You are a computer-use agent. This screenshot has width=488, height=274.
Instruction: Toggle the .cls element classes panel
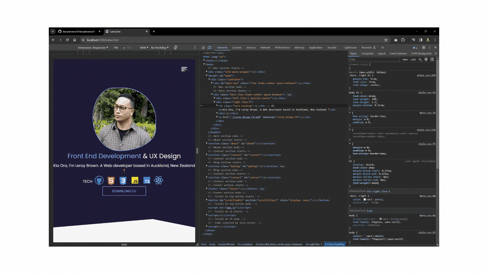(413, 60)
